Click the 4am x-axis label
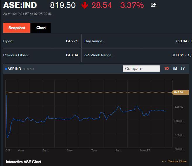This screenshot has width=192, height=166. coord(21,151)
